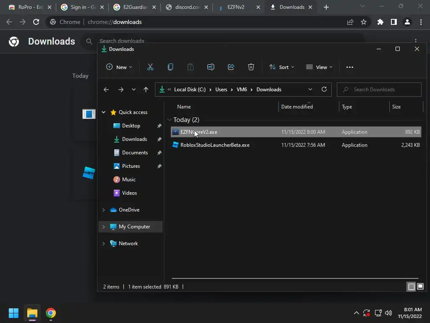
Task: Switch to details view icon in status bar
Action: tap(412, 287)
